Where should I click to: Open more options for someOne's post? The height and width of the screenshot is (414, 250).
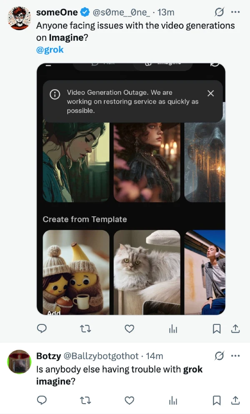click(235, 13)
